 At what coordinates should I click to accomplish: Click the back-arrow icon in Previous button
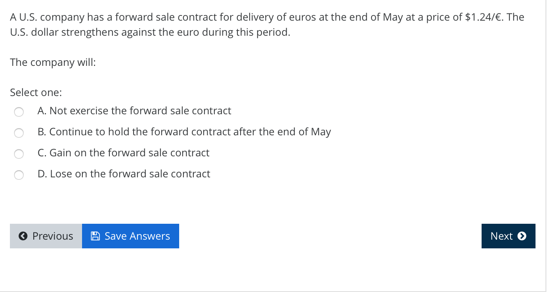24,236
